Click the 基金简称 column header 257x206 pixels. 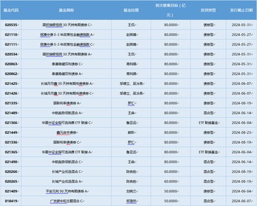click(x=66, y=10)
